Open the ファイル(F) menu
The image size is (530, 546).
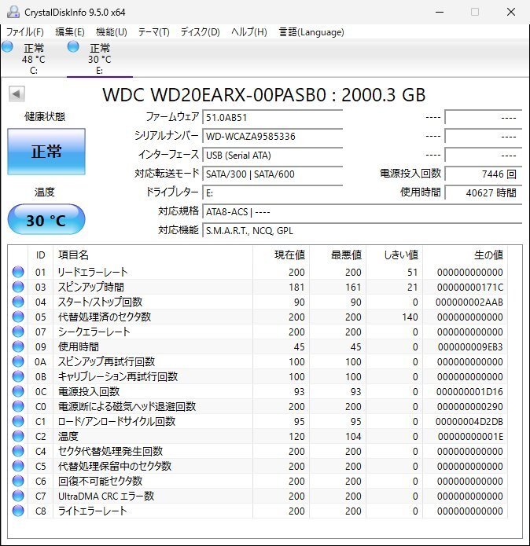[x=24, y=32]
